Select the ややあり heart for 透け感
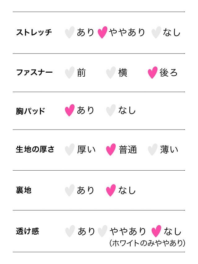Viewport: 198px width, 264px height. (102, 231)
